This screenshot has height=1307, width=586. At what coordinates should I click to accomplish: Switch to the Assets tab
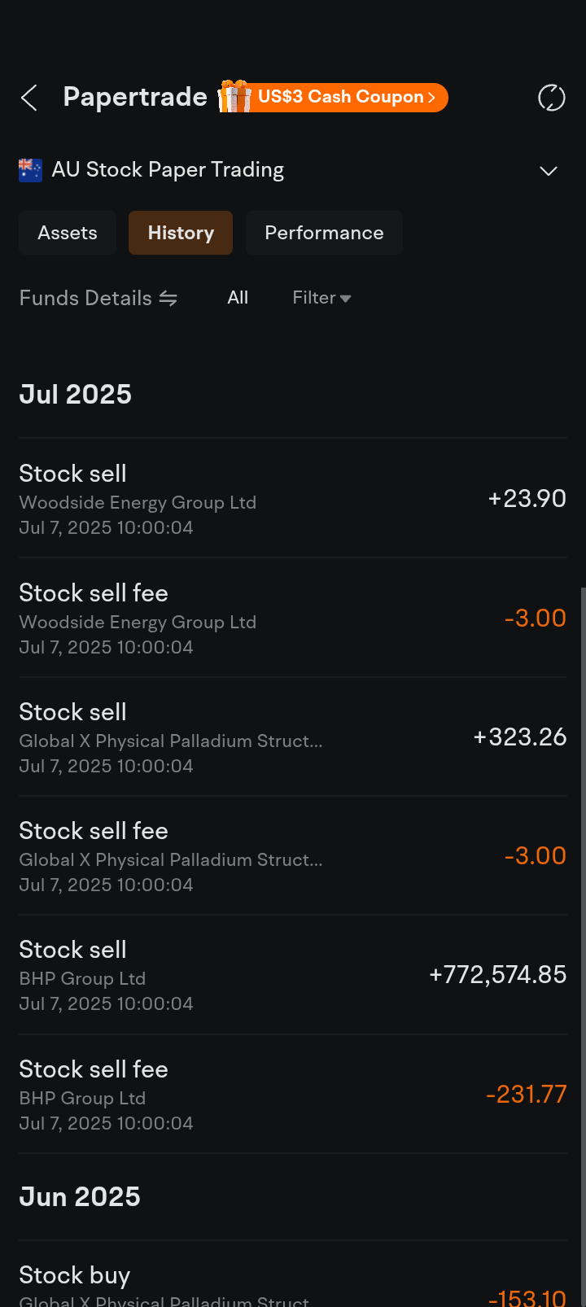pyautogui.click(x=68, y=233)
